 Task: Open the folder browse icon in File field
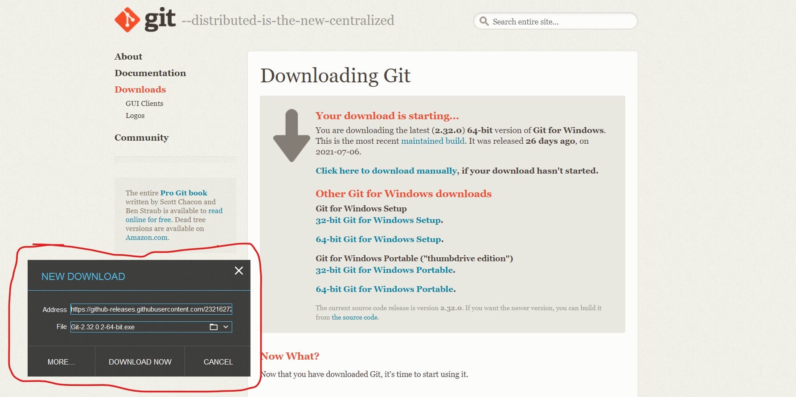pyautogui.click(x=213, y=327)
